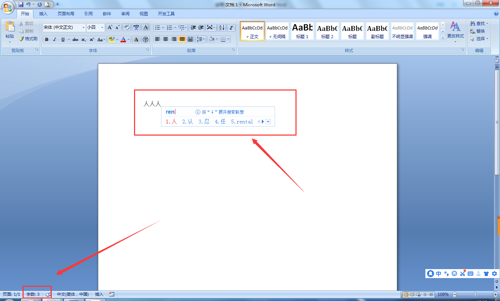The image size is (500, 301).
Task: Toggle distributed alignment
Action: (190, 39)
